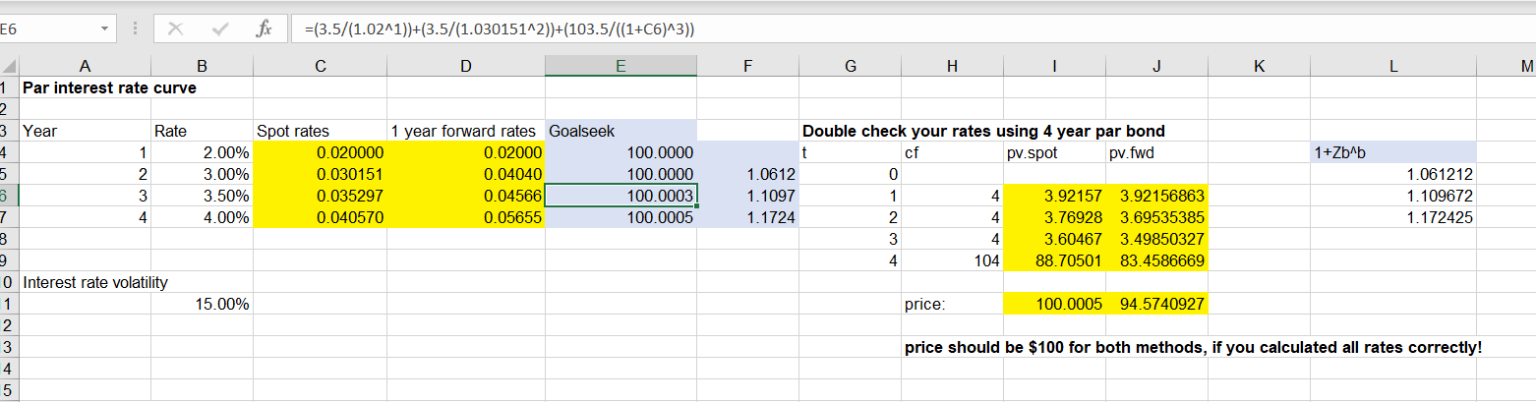Select cell 1.109672 in column L

point(1393,196)
